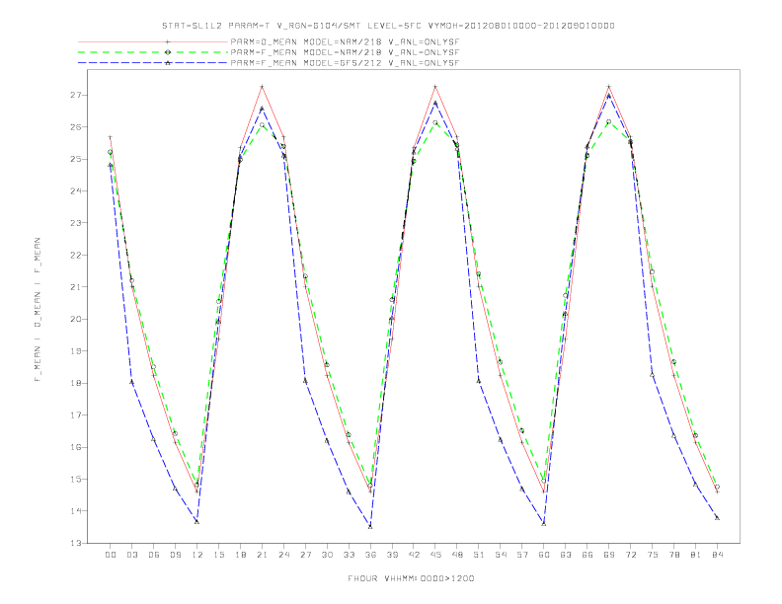This screenshot has height=604, width=782.
Task: Click the x-axis title FHOUR VHHMM:0000>1200
Action: pos(411,578)
